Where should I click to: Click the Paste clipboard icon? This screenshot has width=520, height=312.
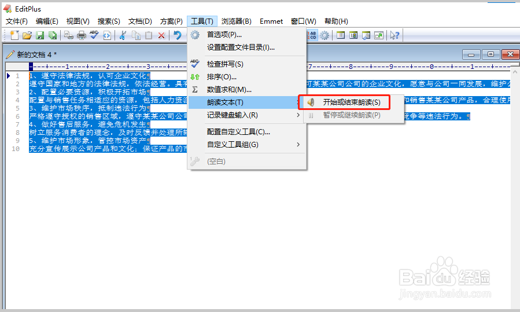149,35
